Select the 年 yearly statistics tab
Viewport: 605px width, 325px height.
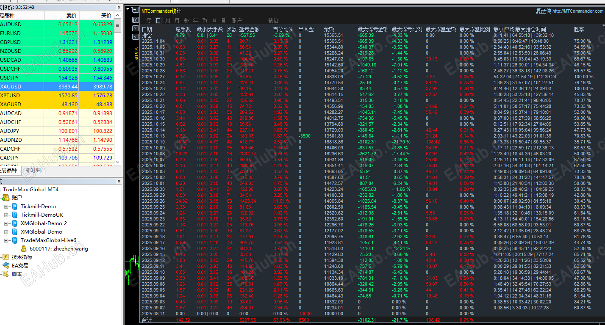click(195, 20)
